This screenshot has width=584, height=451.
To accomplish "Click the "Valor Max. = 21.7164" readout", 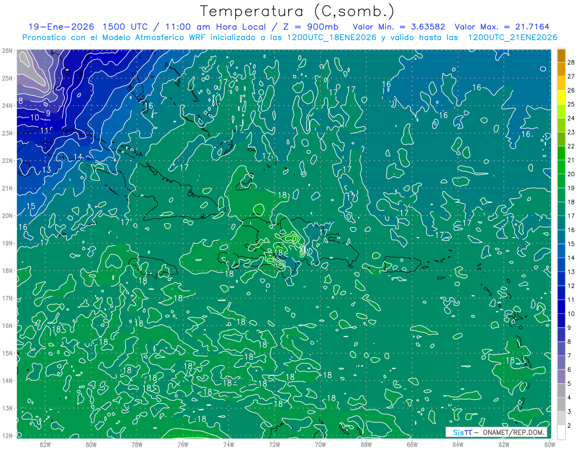I will 502,27.
